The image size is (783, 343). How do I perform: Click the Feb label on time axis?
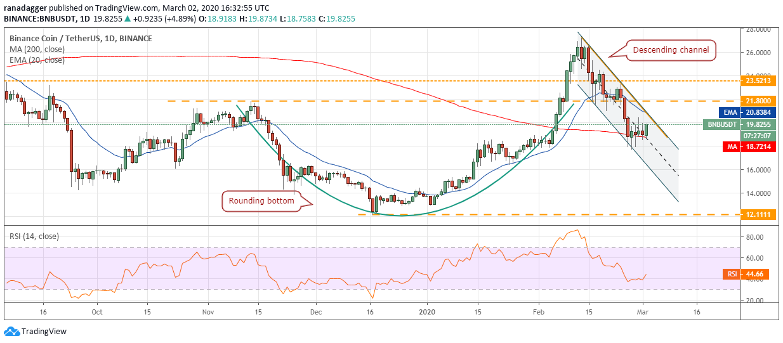pos(539,313)
